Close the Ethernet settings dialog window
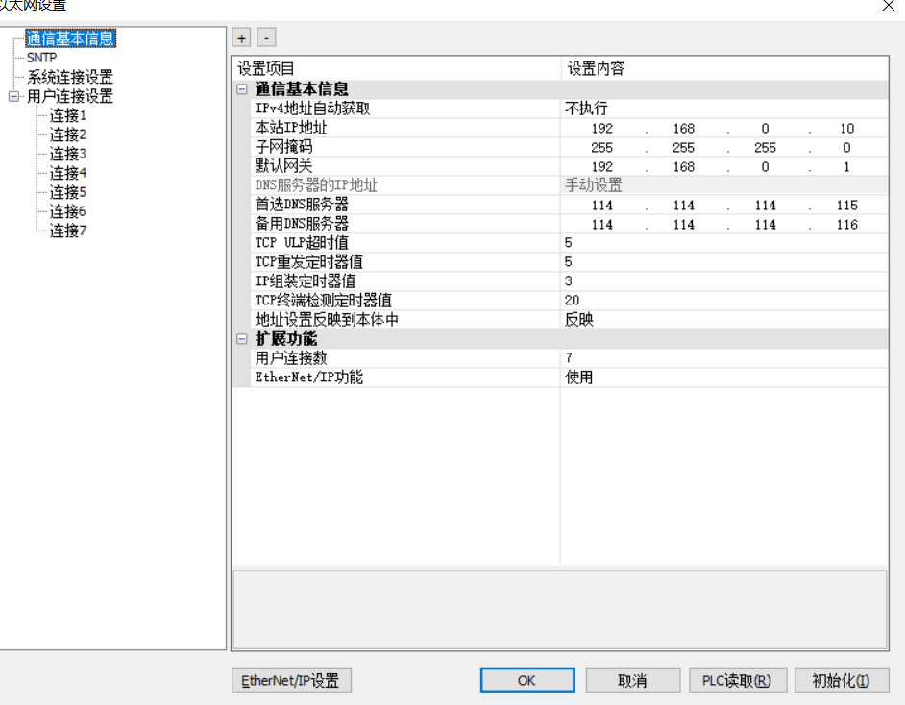Screen dimensions: 905x705 coord(888,5)
